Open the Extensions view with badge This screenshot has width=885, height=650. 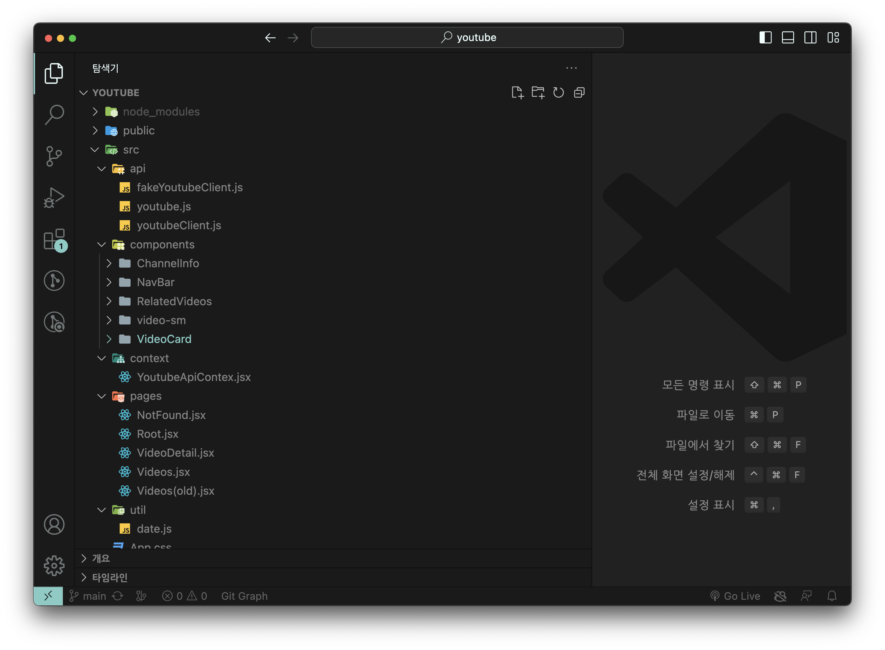coord(54,239)
